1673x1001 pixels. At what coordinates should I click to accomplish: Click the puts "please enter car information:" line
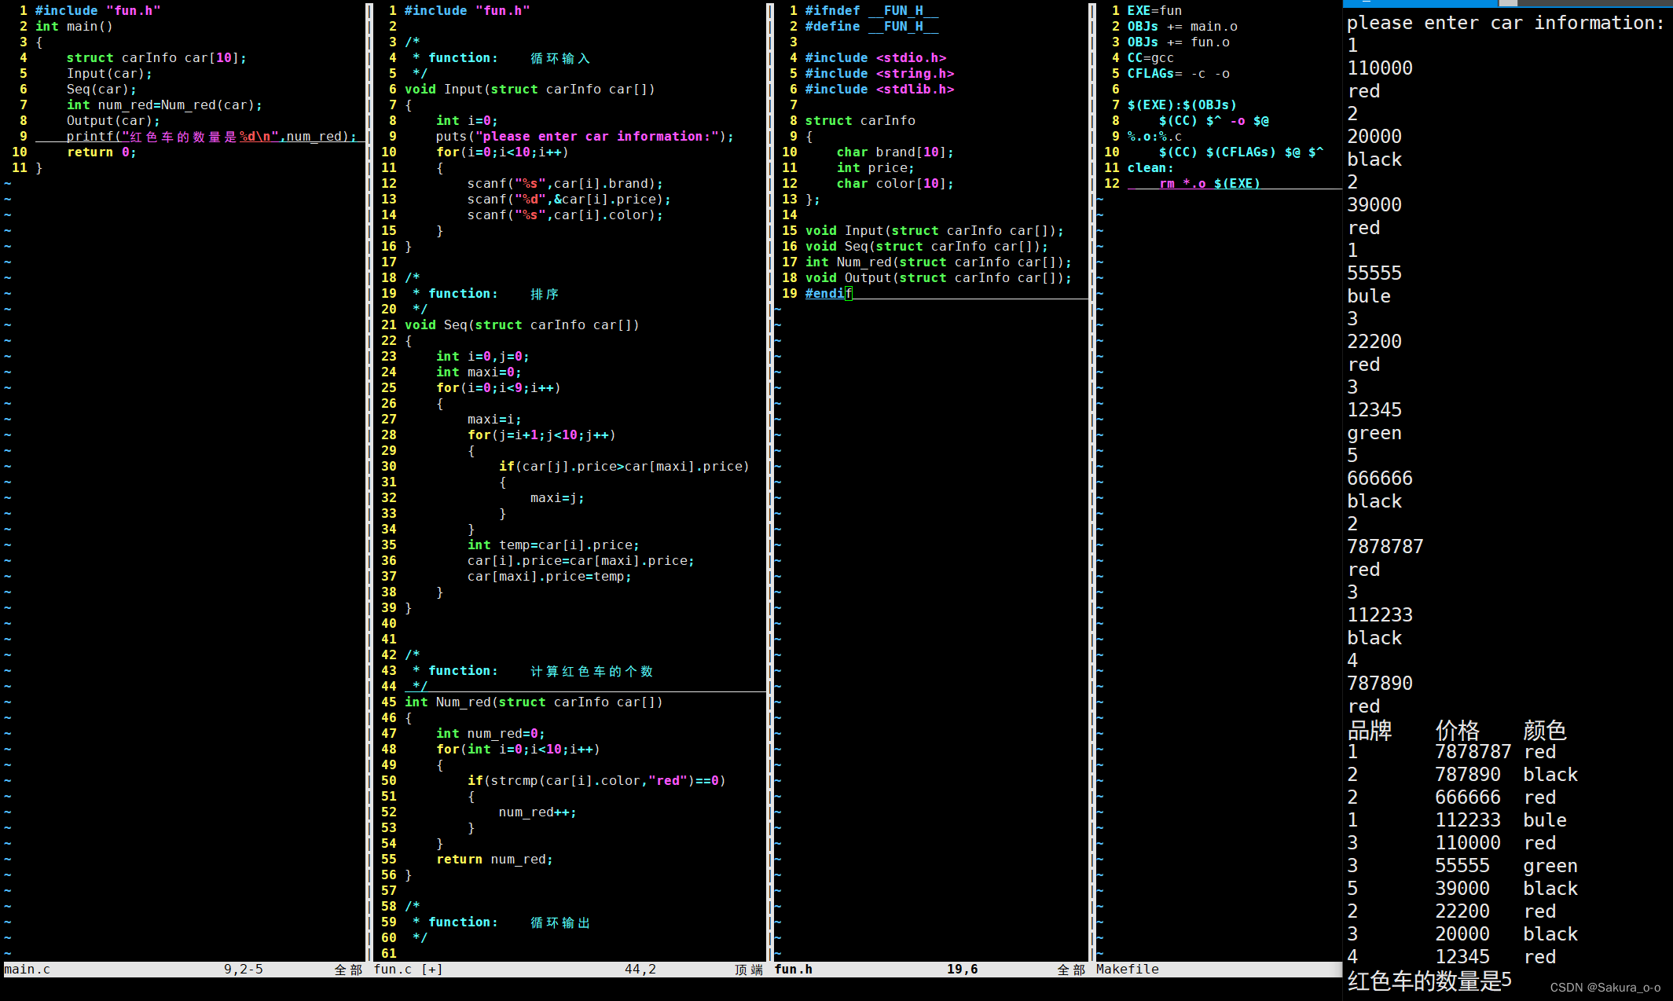click(x=584, y=136)
